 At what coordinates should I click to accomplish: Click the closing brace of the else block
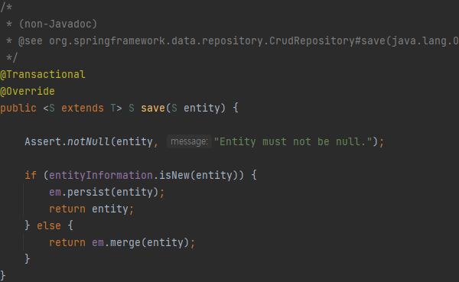(28, 259)
